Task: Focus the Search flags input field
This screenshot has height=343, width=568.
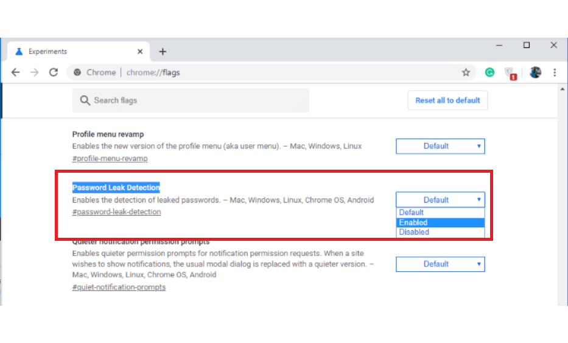Action: [x=191, y=100]
